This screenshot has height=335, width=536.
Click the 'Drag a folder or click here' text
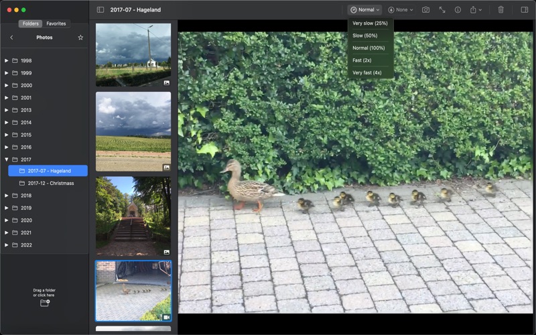[x=44, y=293]
